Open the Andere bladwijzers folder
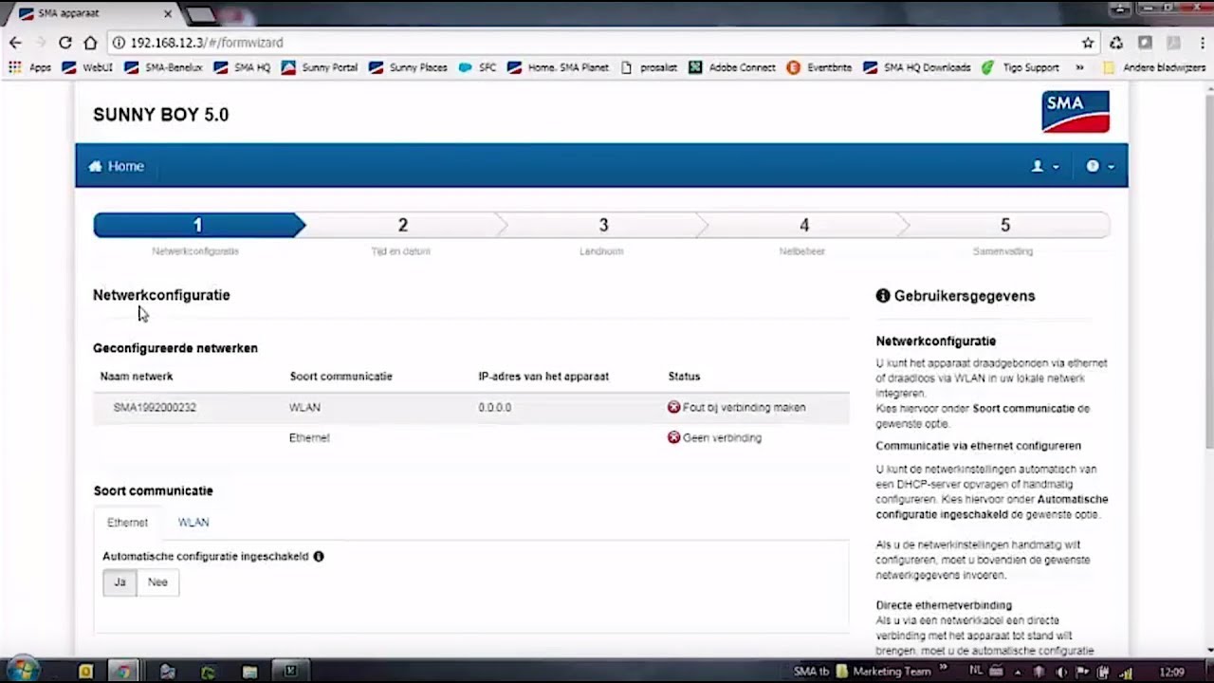Image resolution: width=1214 pixels, height=683 pixels. 1154,67
